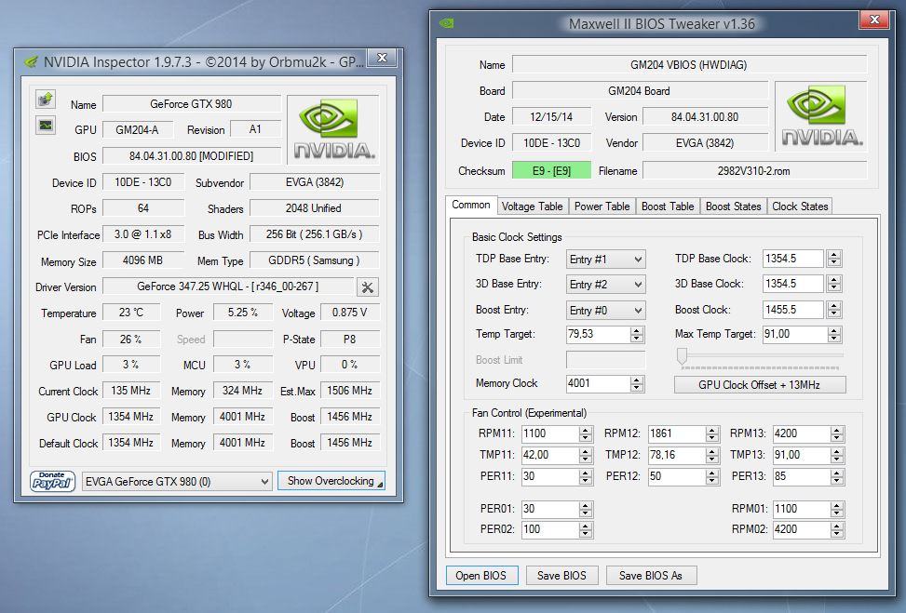Click the Voltage 0.875 V value
The image size is (906, 613).
pos(349,313)
